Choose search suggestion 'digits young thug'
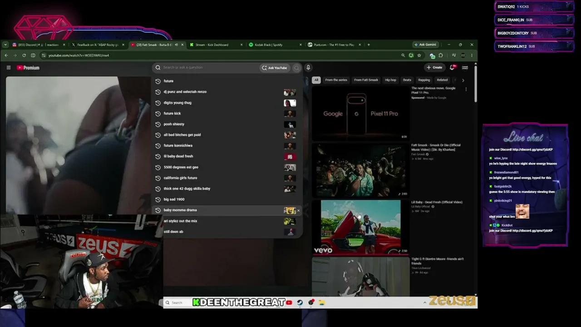This screenshot has width=581, height=327. pyautogui.click(x=227, y=103)
